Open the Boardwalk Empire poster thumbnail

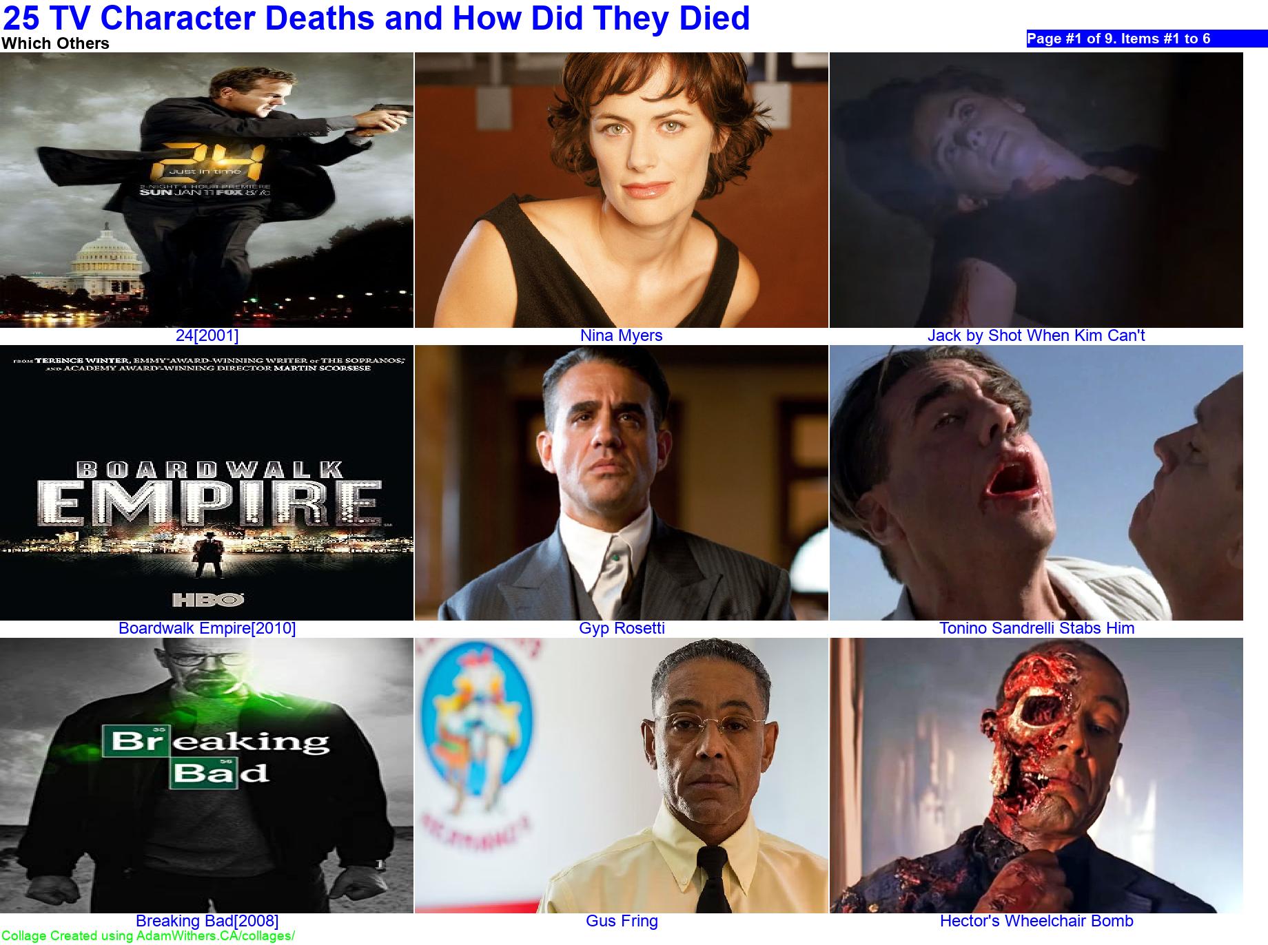point(207,483)
